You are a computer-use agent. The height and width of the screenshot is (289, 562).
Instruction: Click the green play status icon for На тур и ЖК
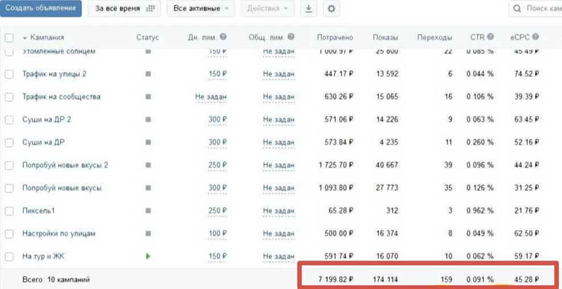[x=148, y=257]
